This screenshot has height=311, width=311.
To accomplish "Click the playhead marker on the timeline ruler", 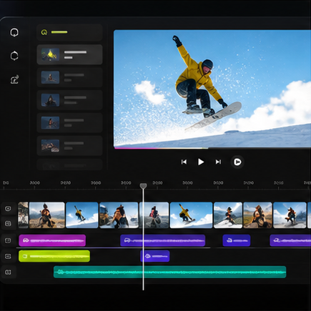I will [x=143, y=186].
